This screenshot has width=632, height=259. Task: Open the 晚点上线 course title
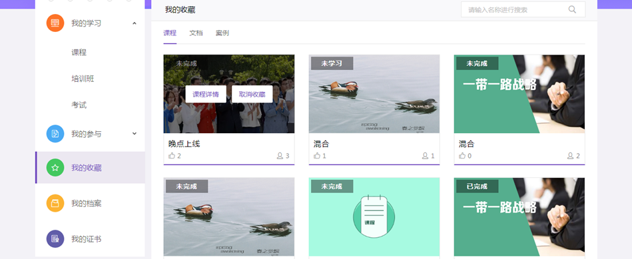(184, 144)
